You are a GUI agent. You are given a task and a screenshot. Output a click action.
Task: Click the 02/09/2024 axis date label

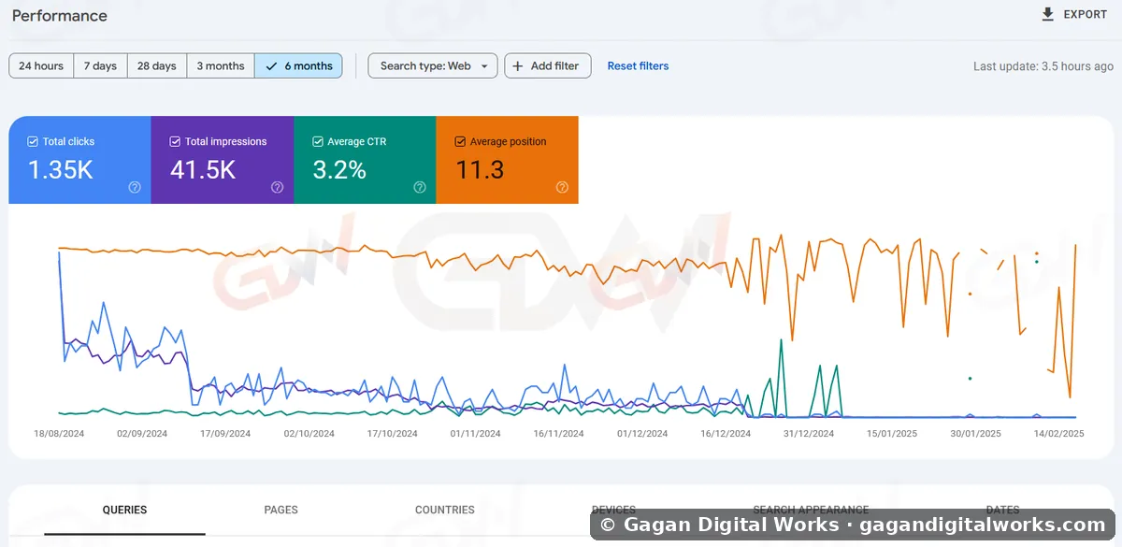point(142,434)
